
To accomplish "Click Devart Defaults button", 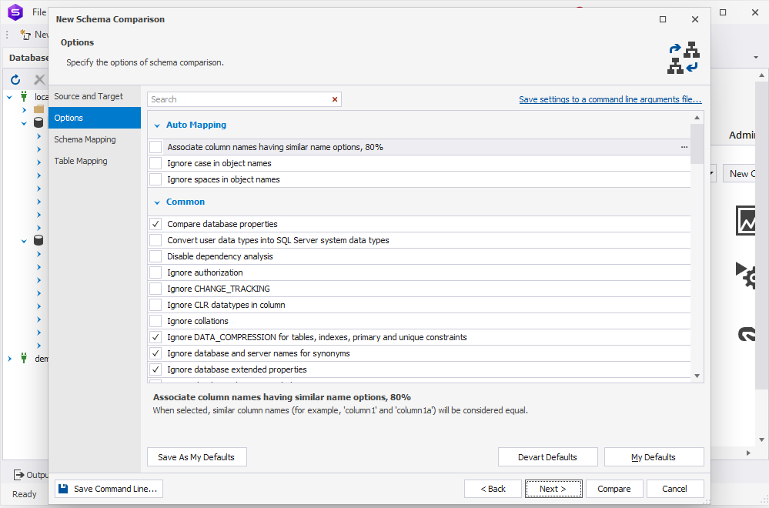I will point(548,457).
